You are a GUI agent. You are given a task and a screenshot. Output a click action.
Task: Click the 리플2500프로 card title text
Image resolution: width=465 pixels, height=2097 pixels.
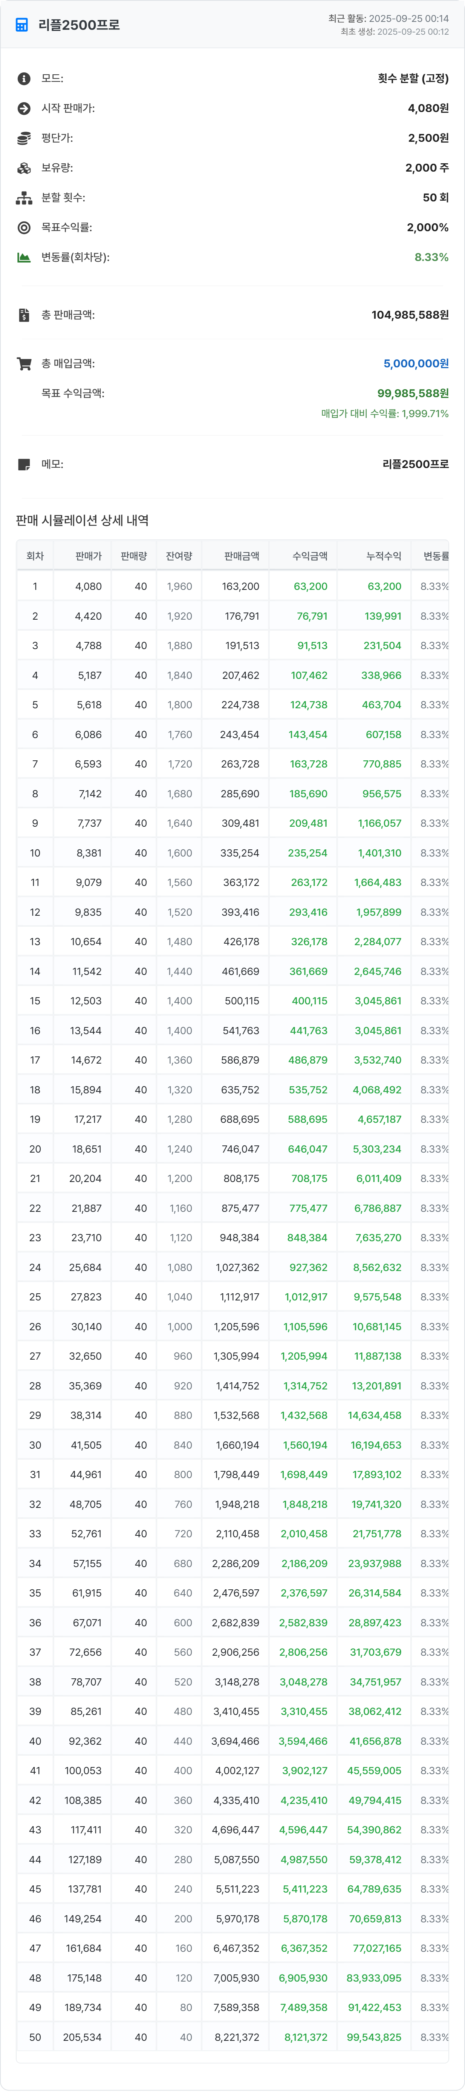(x=79, y=25)
